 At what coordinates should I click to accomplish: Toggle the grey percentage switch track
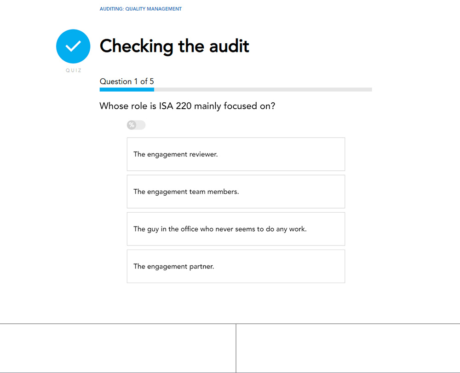[x=140, y=125]
